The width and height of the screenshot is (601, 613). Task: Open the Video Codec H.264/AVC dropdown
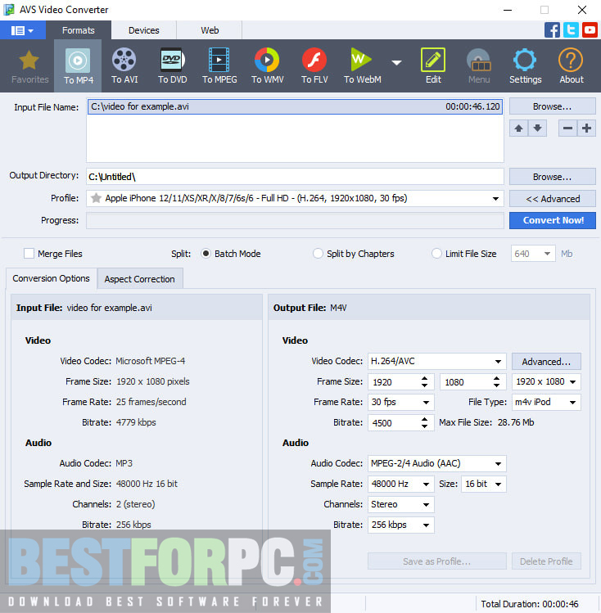436,361
